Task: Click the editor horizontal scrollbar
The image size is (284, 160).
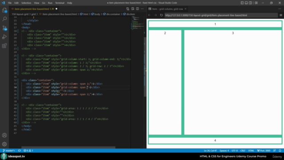Action: click(68, 147)
